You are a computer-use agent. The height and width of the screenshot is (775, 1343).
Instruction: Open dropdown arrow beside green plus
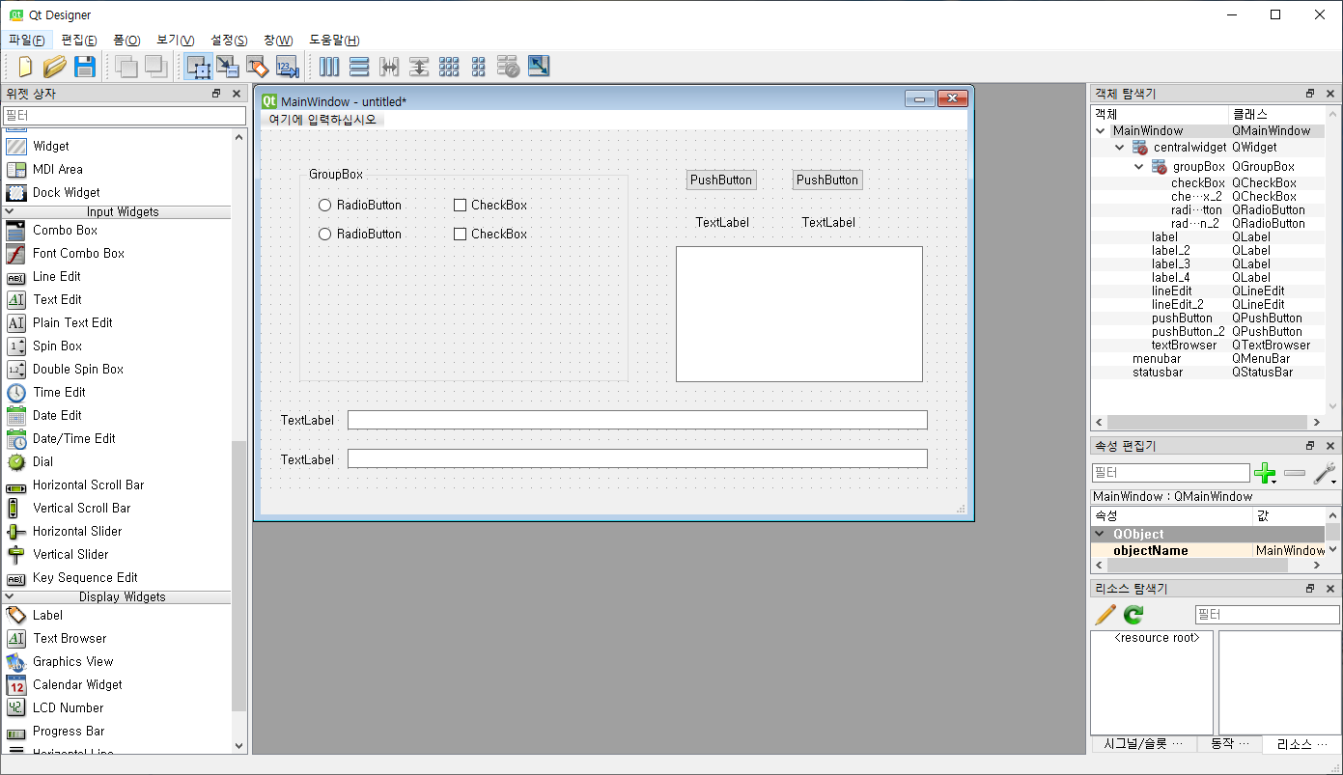click(x=1275, y=481)
